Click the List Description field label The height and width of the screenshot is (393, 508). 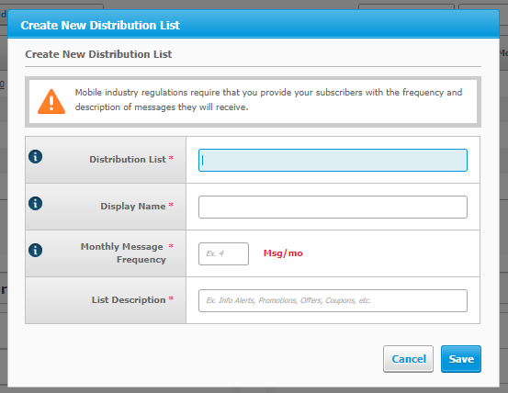click(x=129, y=299)
